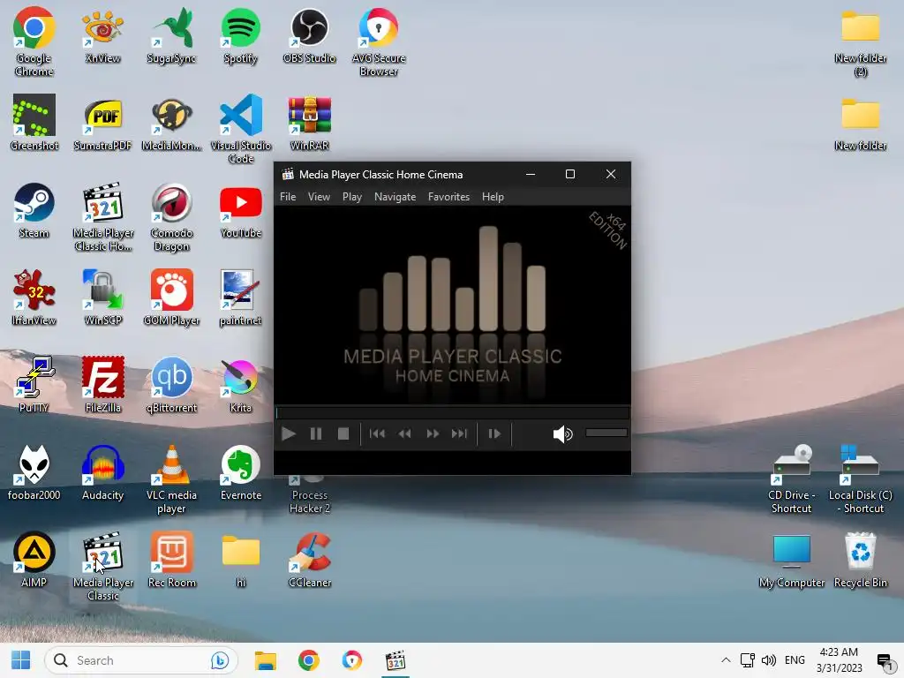Select the qBittorrent desktop icon
904x678 pixels.
pos(171,385)
